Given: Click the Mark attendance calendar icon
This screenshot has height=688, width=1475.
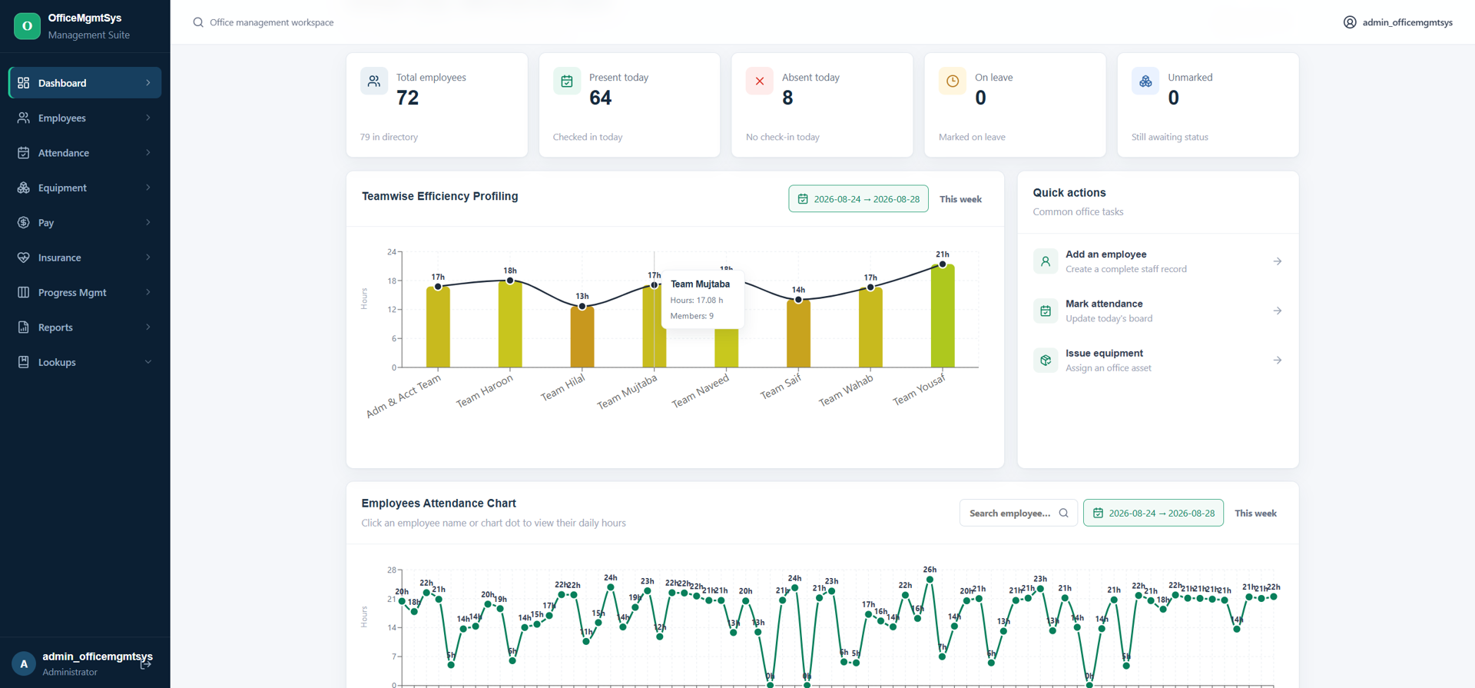Looking at the screenshot, I should click(x=1046, y=311).
